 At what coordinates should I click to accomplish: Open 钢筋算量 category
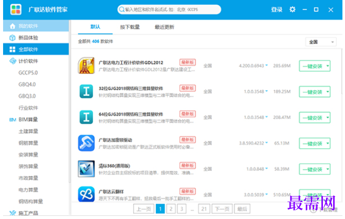point(28,143)
